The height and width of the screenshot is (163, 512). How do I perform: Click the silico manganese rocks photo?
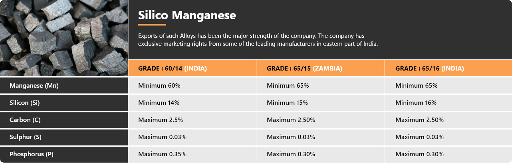click(64, 38)
